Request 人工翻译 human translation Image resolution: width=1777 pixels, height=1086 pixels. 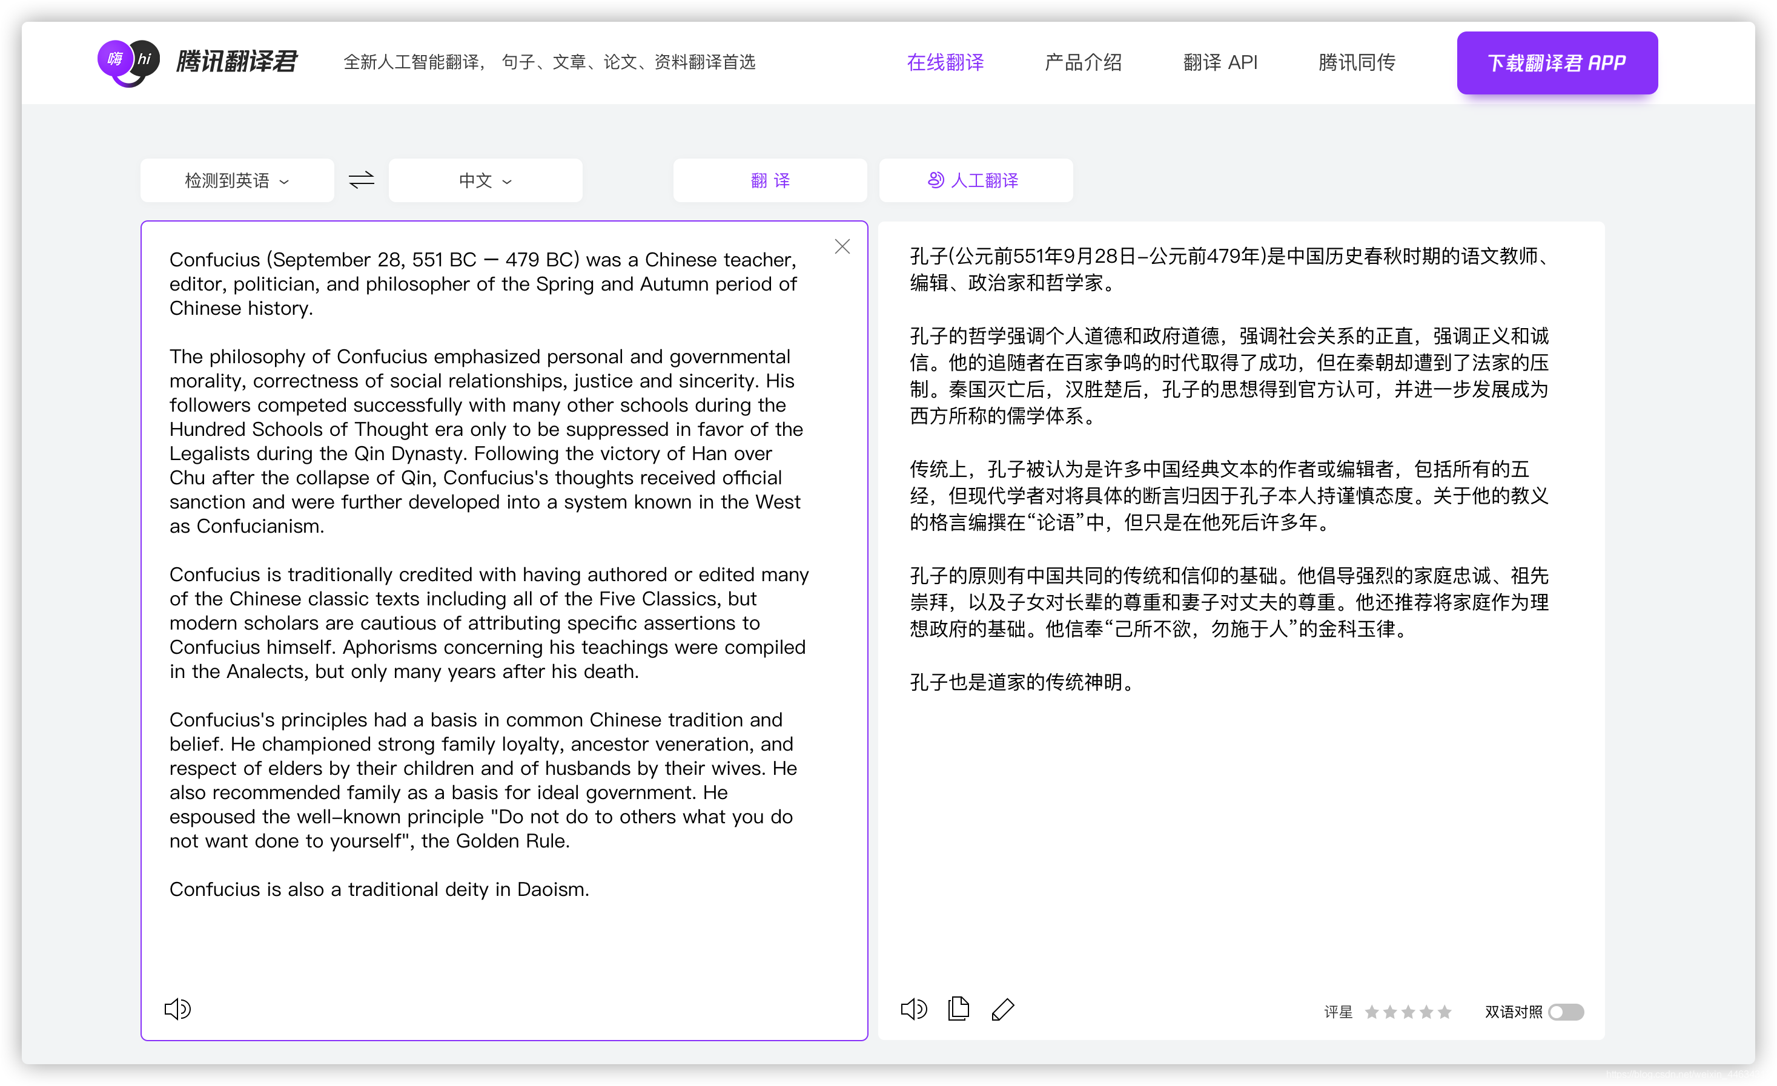point(975,180)
